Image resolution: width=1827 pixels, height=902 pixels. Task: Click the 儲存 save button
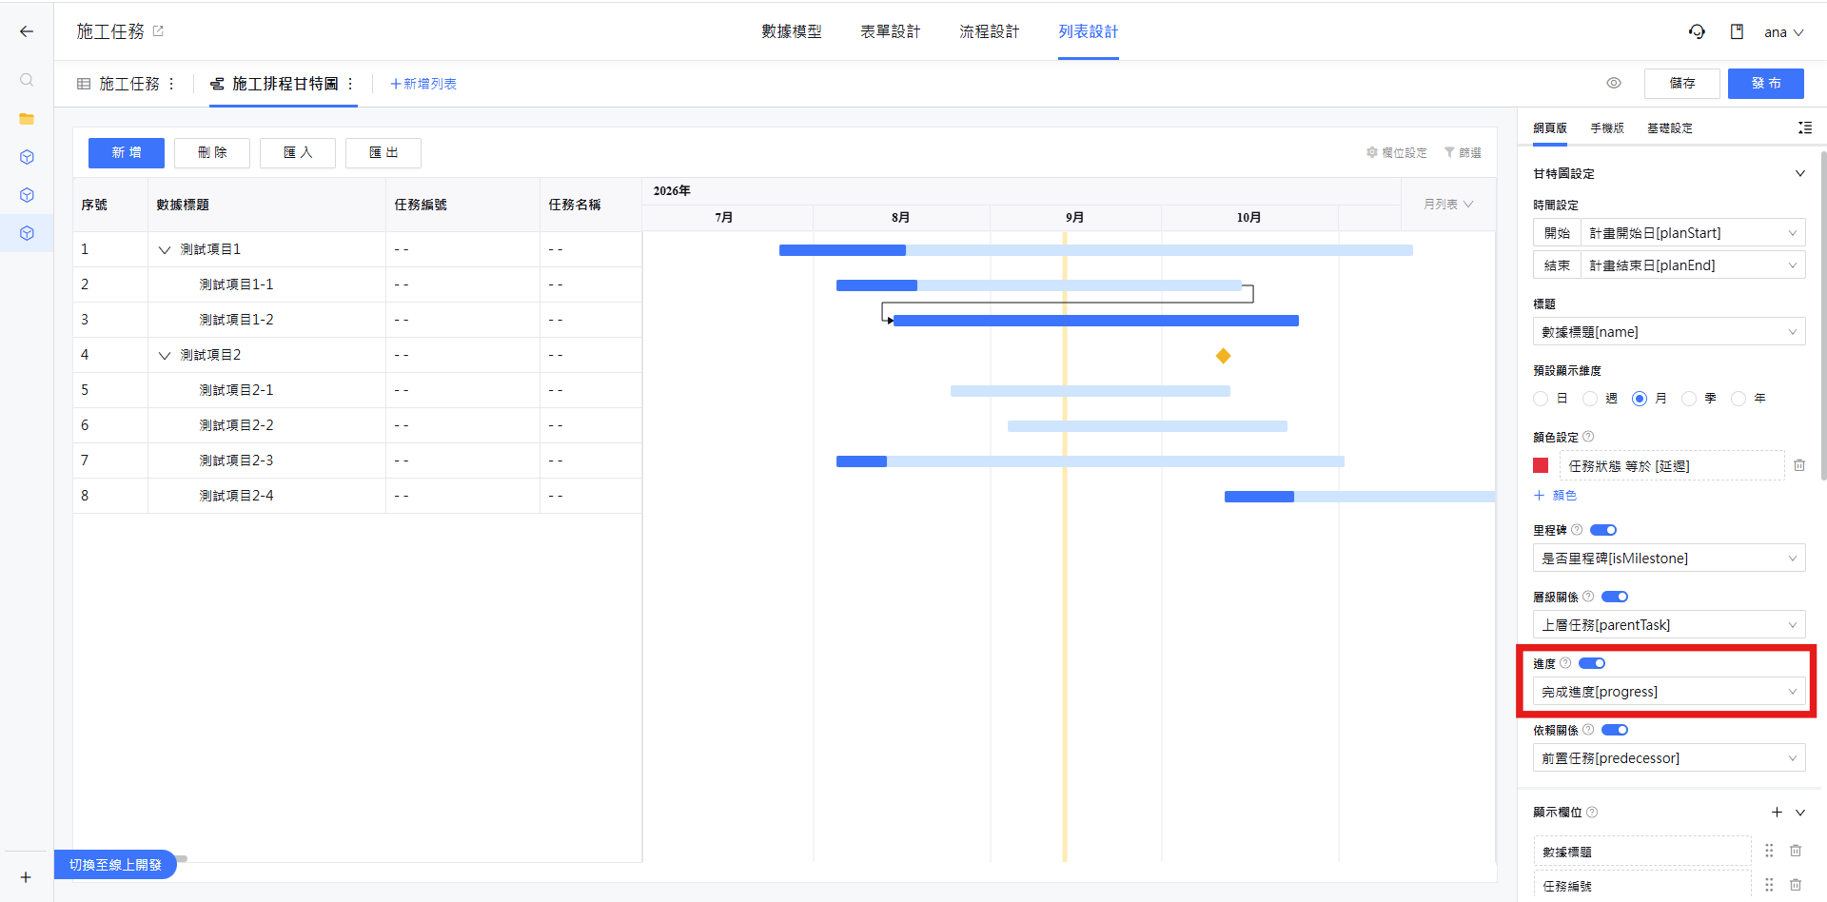tap(1682, 83)
